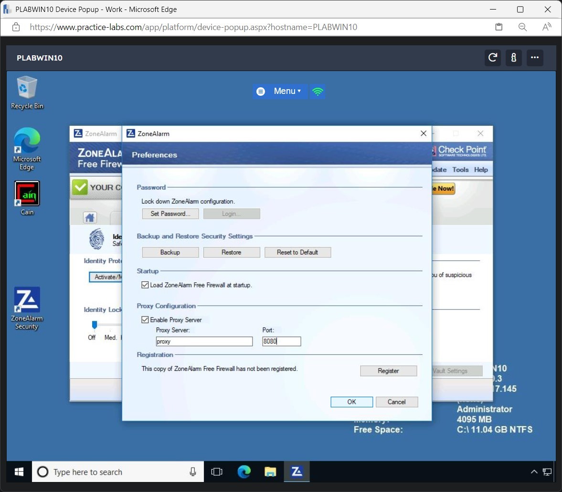Click the clipboard icon in Edge toolbar
This screenshot has width=562, height=492.
[498, 27]
